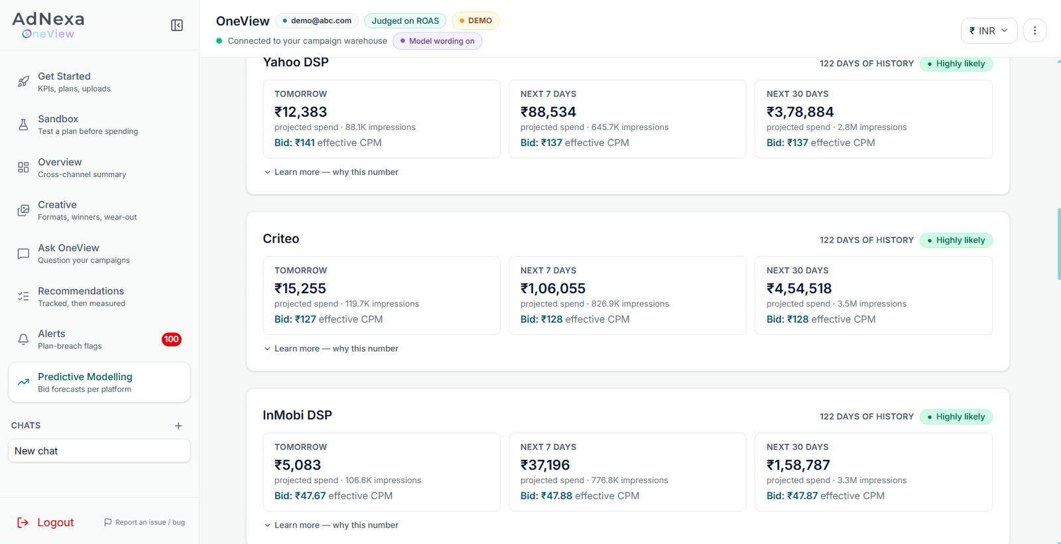
Task: Click the DEMO badge
Action: [x=475, y=21]
